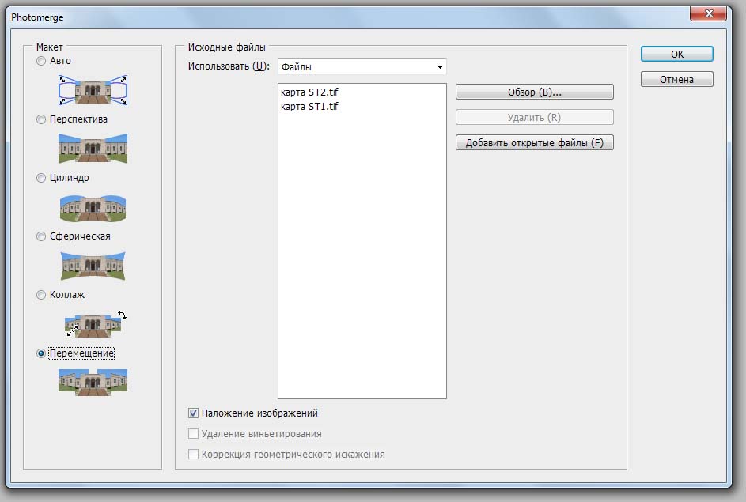The image size is (746, 502).
Task: Click empty area of source files listbox
Action: click(362, 257)
